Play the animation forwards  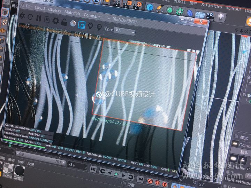(116, 174)
